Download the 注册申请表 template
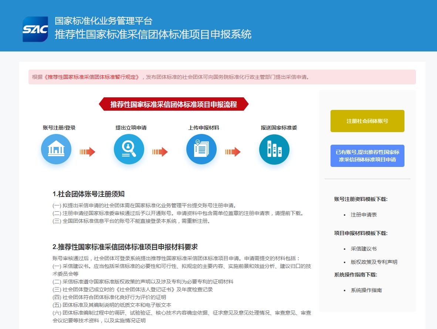 [x=364, y=215]
